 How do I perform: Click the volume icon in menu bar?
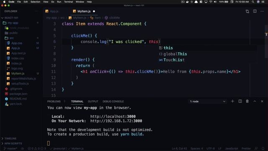(215, 2)
